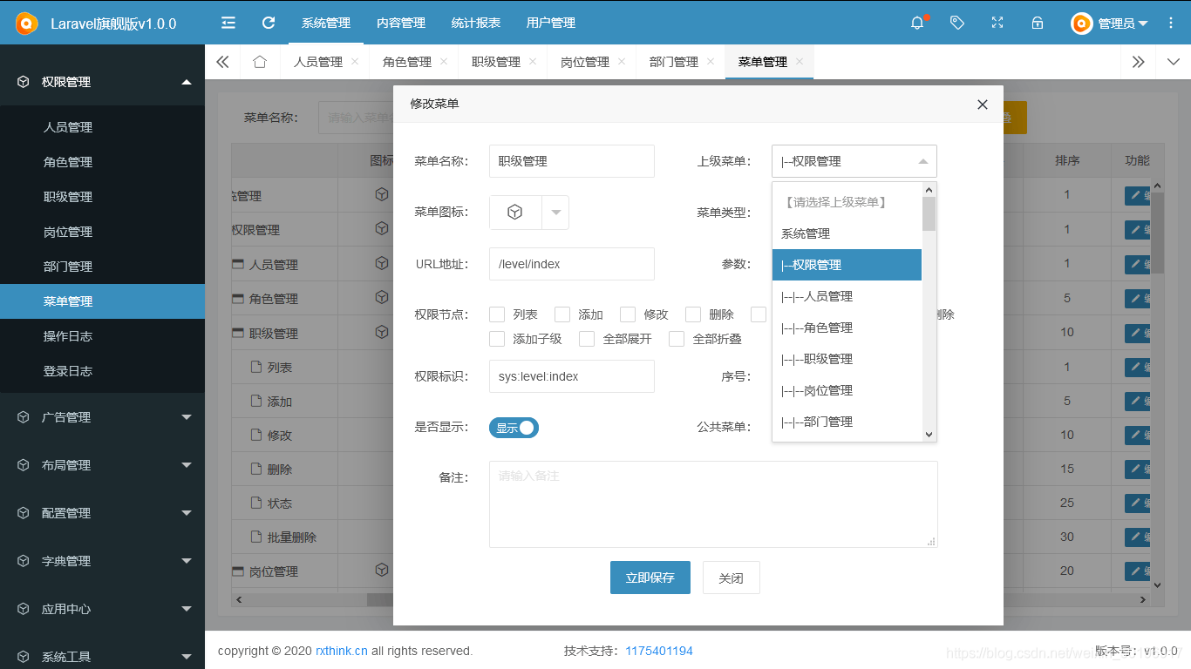Check the 修改 permission checkbox
Screen dimensions: 1191x669
628,314
